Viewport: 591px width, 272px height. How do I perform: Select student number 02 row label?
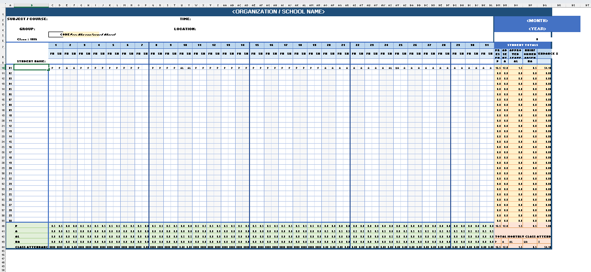coord(10,73)
